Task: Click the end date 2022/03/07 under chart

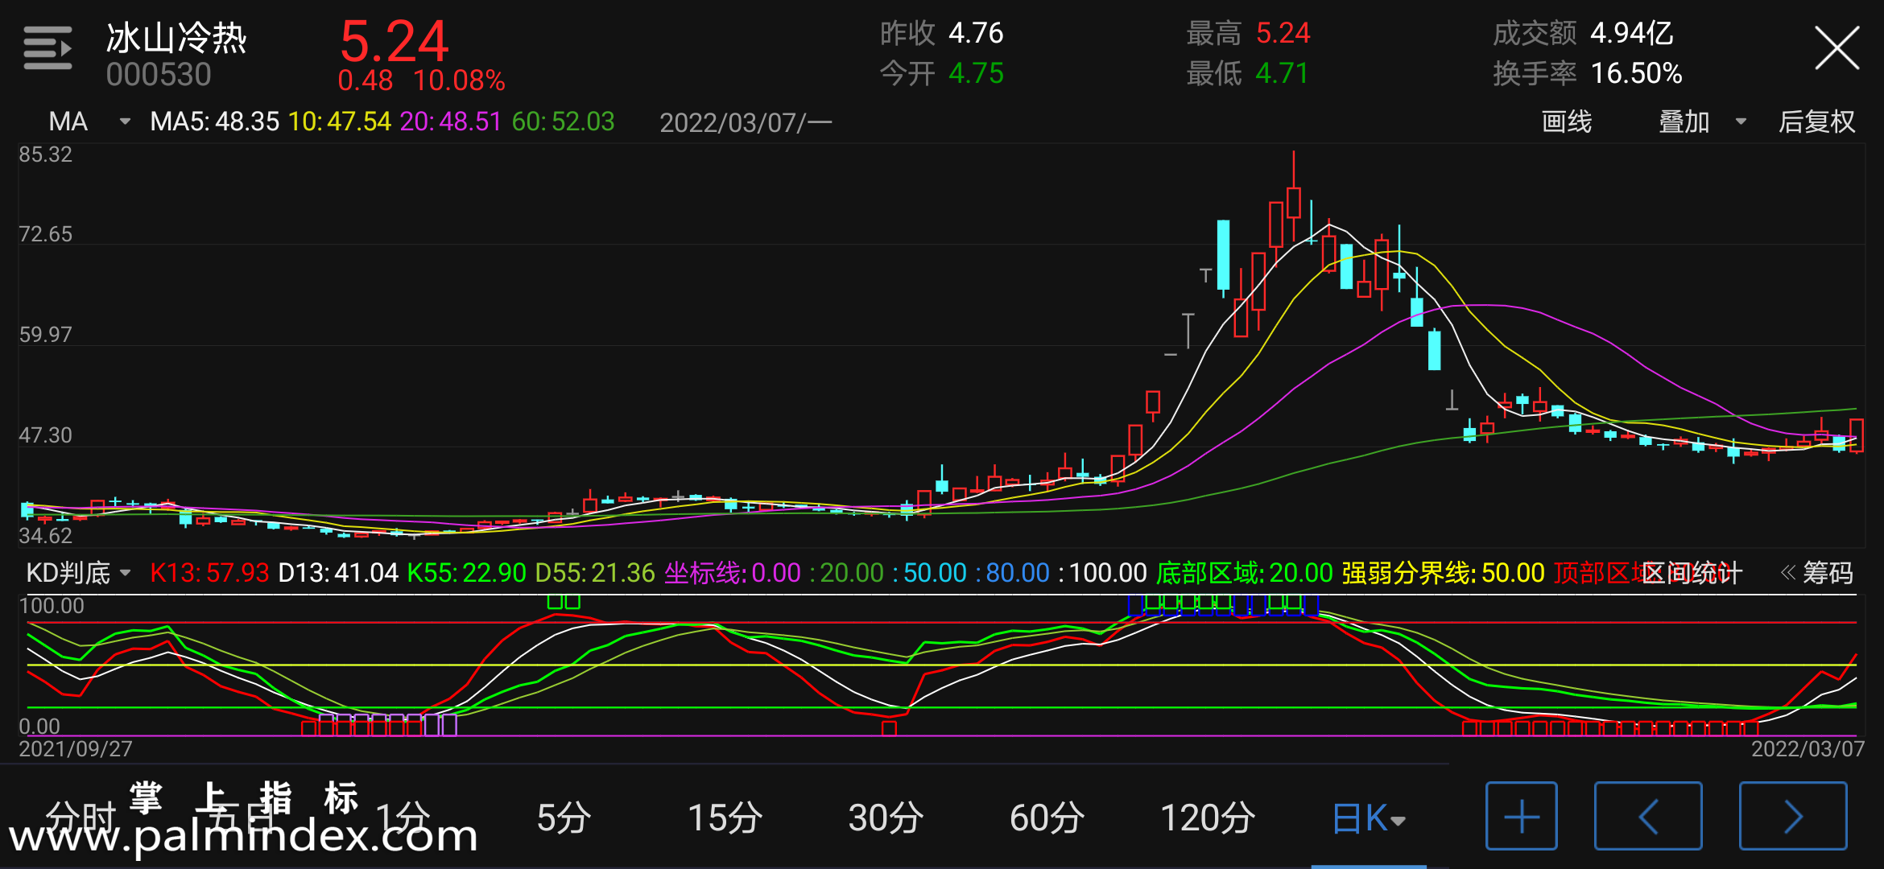Action: [1808, 749]
